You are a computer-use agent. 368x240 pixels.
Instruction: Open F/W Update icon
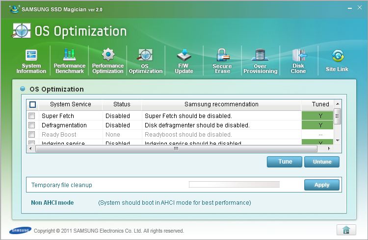tap(184, 55)
